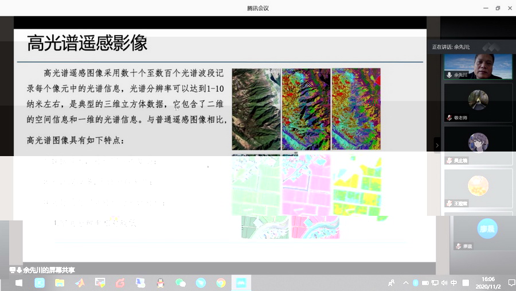Open network status tray icon

[435, 283]
